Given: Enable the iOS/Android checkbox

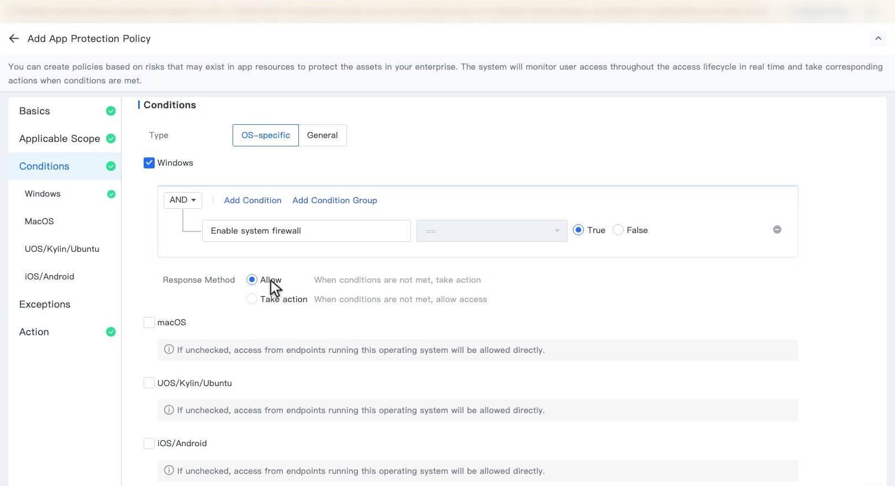Looking at the screenshot, I should pos(149,443).
